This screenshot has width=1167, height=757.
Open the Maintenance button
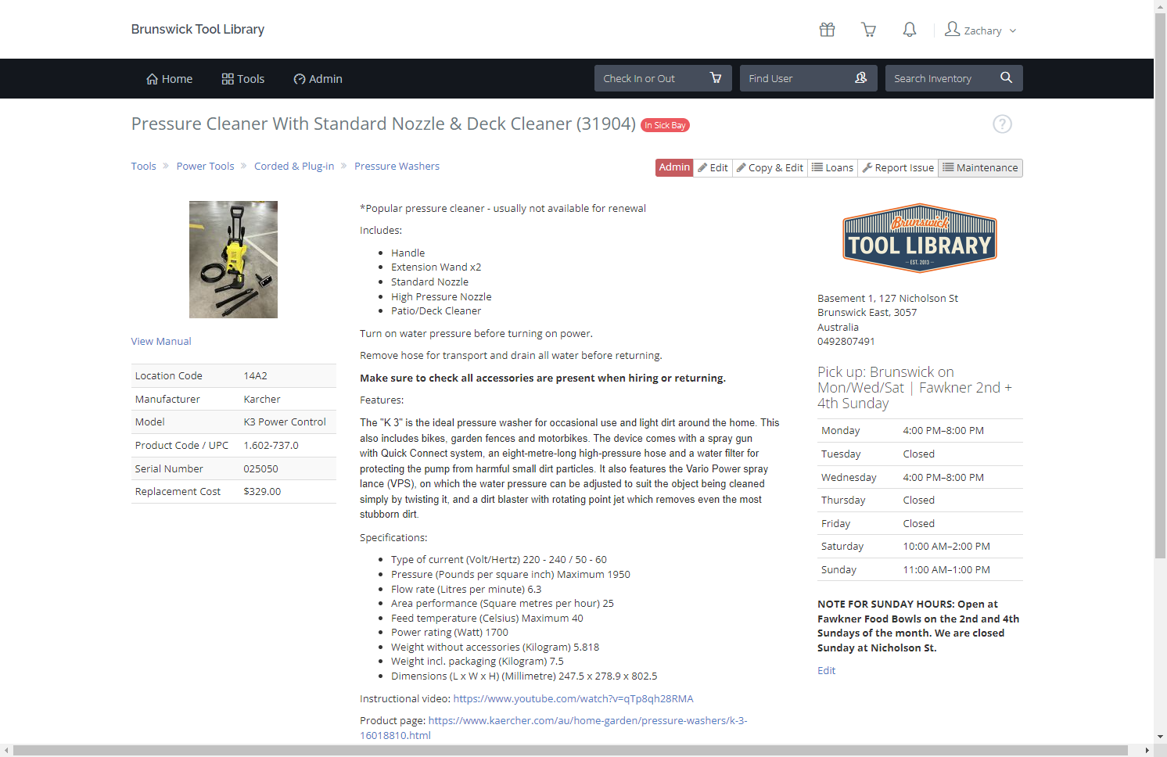click(x=981, y=168)
